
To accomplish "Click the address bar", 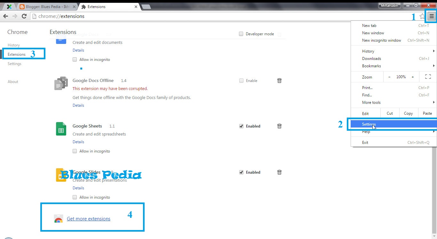I will (x=224, y=16).
